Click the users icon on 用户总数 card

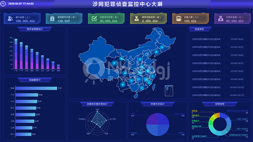(x=10, y=19)
